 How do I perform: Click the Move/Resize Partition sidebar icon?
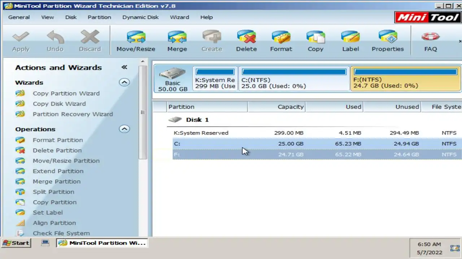tap(20, 161)
